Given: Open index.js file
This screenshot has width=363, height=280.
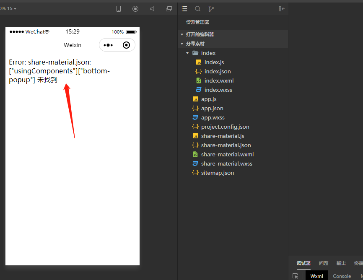Looking at the screenshot, I should point(233,62).
